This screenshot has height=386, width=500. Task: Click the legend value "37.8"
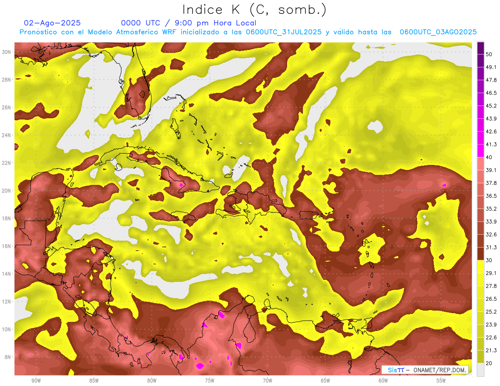click(491, 183)
